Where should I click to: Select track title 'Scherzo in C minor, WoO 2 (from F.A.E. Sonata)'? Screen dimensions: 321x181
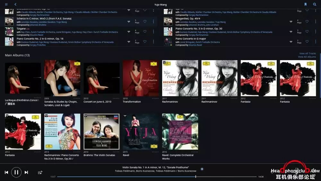(44, 18)
